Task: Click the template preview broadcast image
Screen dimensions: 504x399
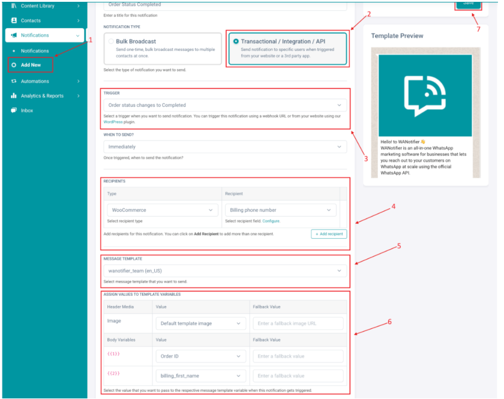Action: (x=425, y=95)
